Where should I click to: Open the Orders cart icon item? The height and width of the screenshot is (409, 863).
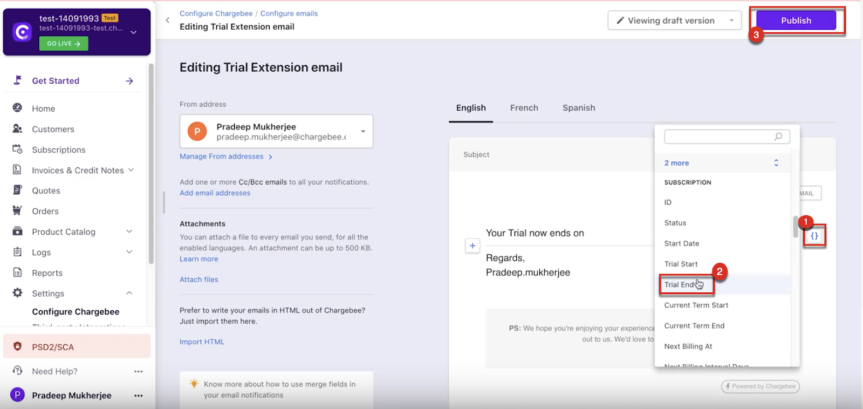[x=18, y=211]
